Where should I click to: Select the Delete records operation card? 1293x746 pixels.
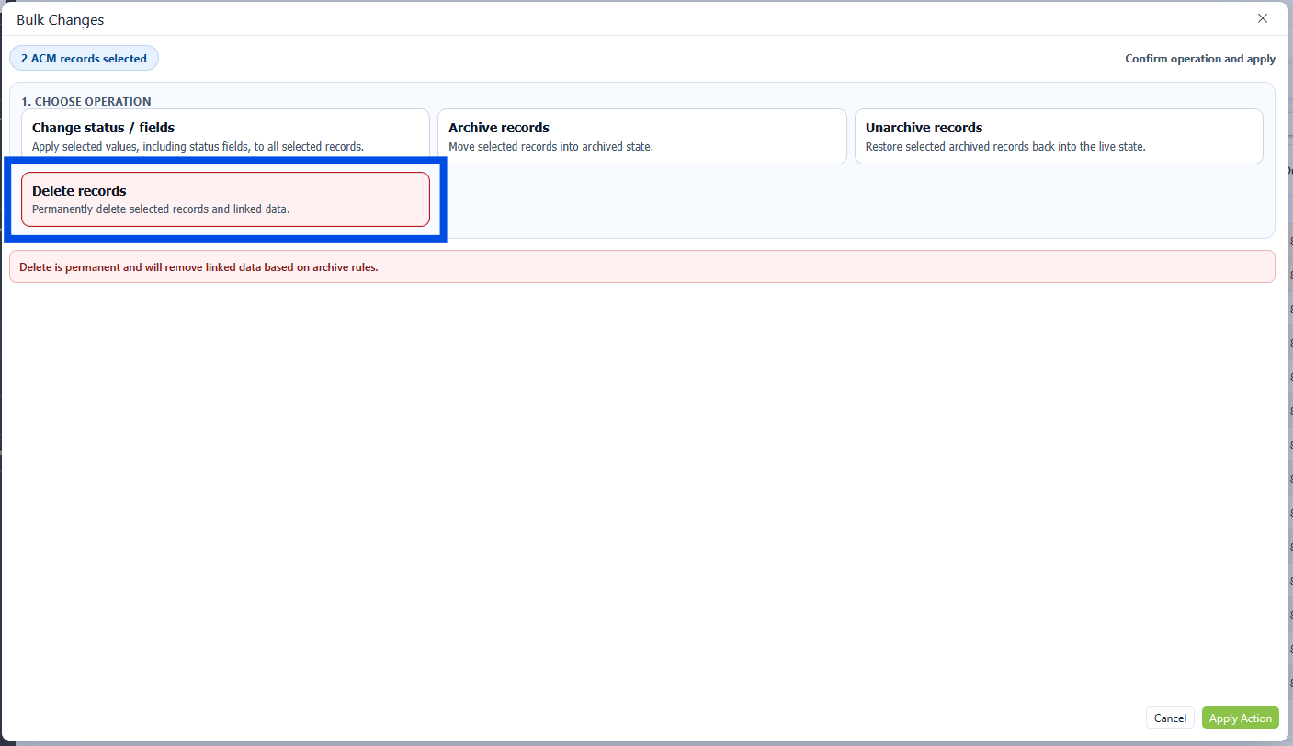pos(225,199)
